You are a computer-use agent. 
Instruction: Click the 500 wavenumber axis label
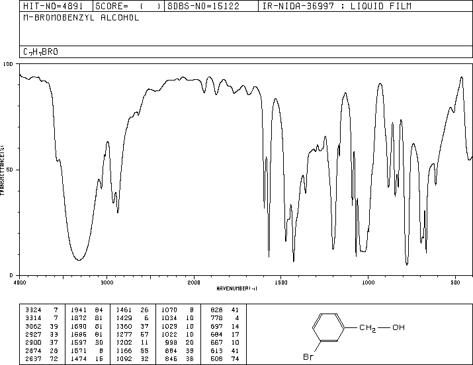(x=455, y=282)
